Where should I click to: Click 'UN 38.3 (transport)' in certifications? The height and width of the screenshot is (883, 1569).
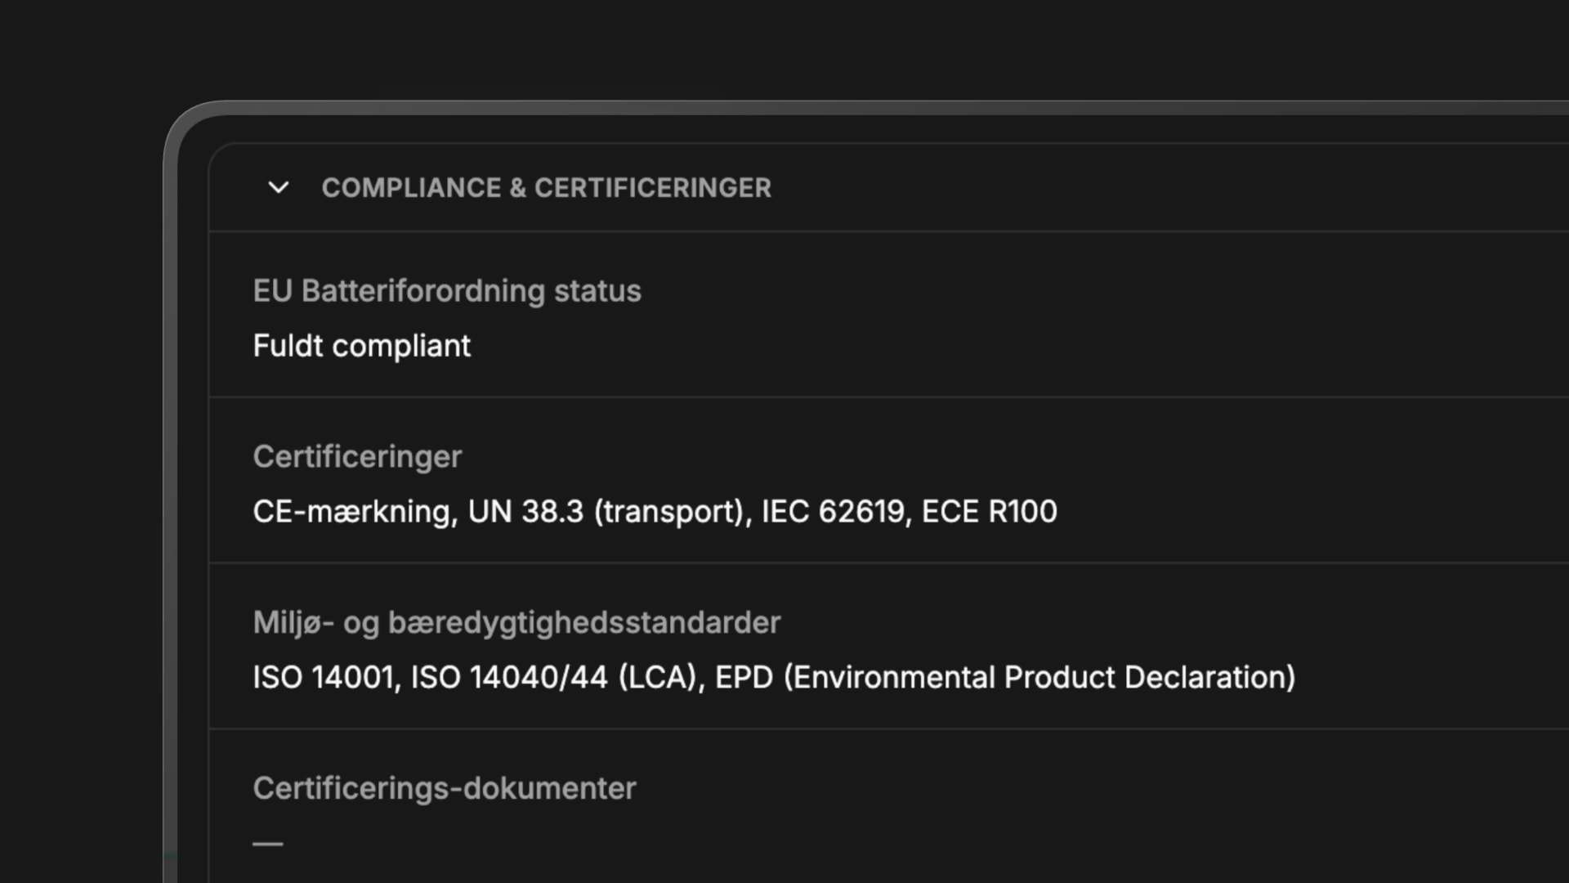pyautogui.click(x=609, y=511)
